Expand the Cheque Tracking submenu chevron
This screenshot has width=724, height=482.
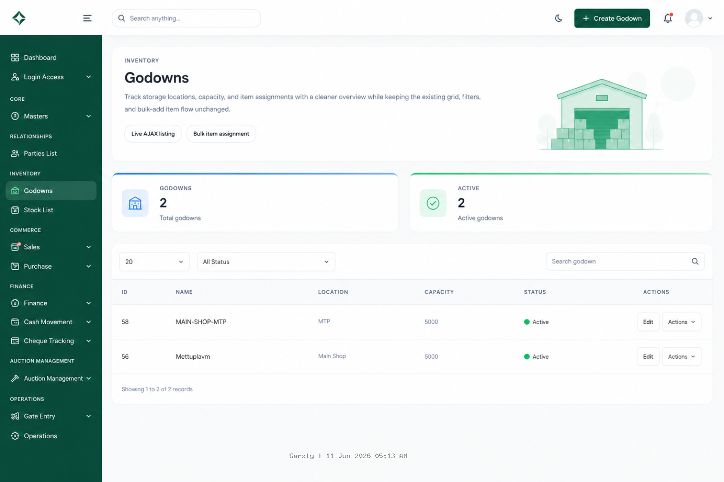coord(89,341)
